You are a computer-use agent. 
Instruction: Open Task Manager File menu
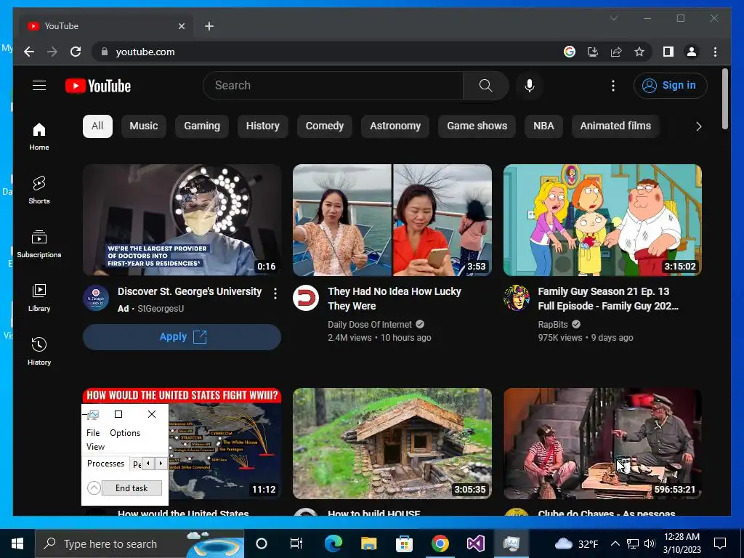click(93, 433)
